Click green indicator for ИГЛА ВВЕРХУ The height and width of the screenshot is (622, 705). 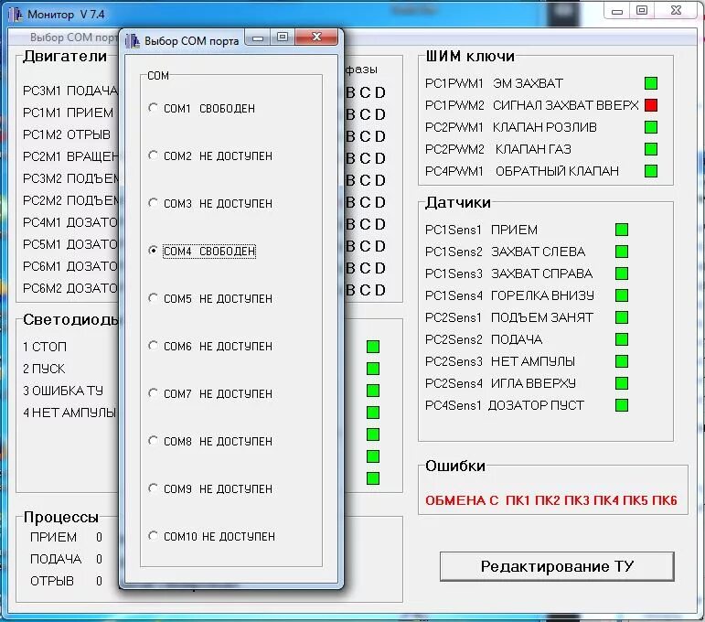pyautogui.click(x=622, y=383)
